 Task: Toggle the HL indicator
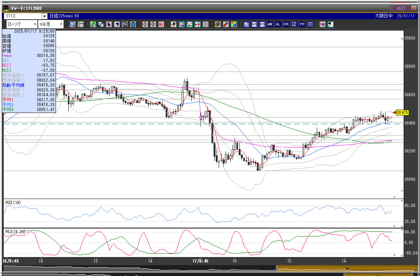click(x=278, y=24)
